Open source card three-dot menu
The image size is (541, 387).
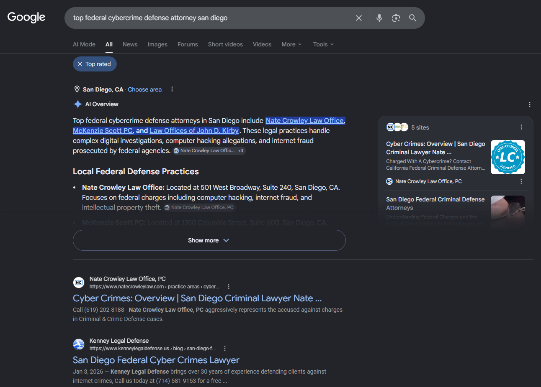tap(521, 181)
